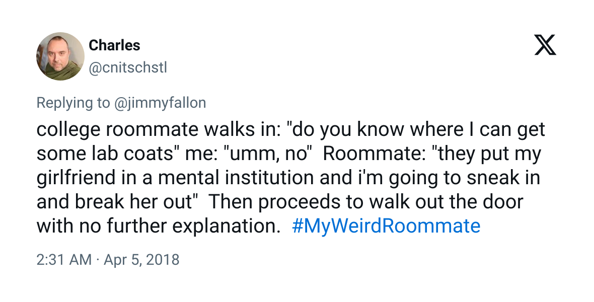Click the words "further explanation" in tweet
The width and height of the screenshot is (594, 302).
[190, 226]
